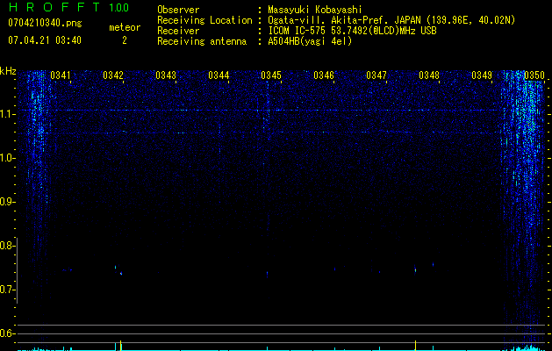The width and height of the screenshot is (552, 351).
Task: Click the 0.9 frequency axis label
Action: point(7,202)
